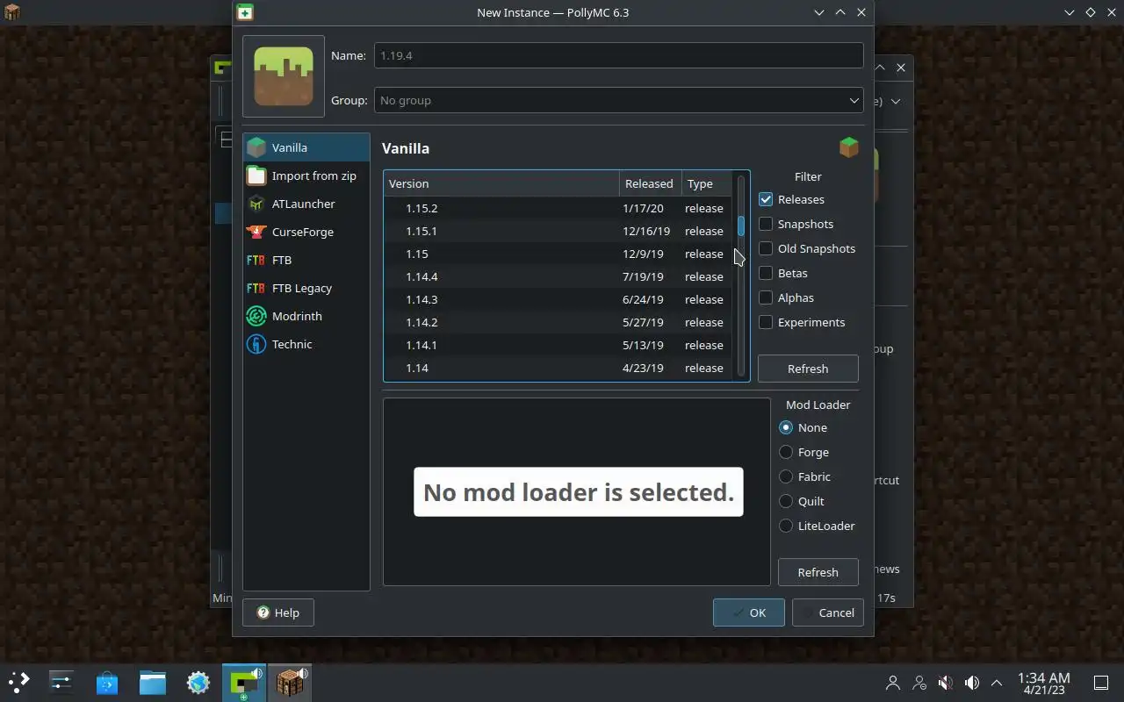The image size is (1124, 702).
Task: Enable the Snapshots filter checkbox
Action: coord(766,224)
